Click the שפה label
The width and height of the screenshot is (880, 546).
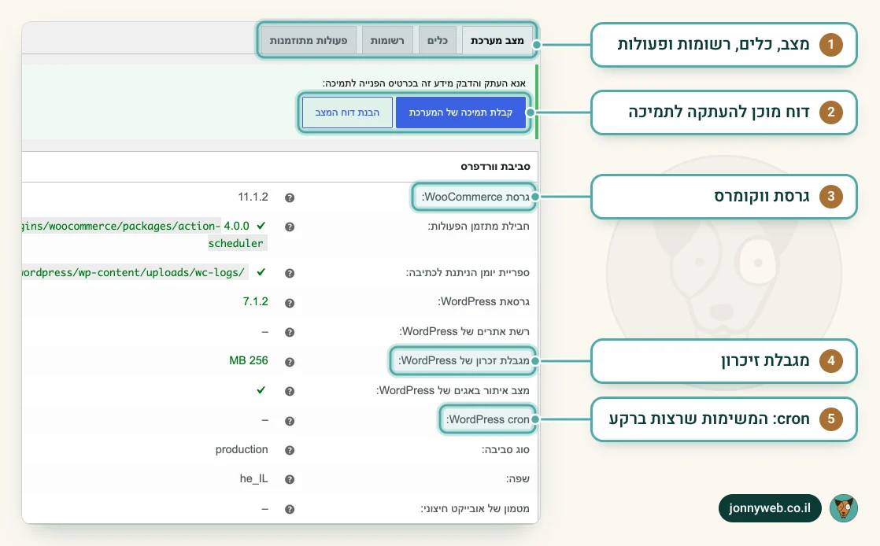tap(517, 479)
